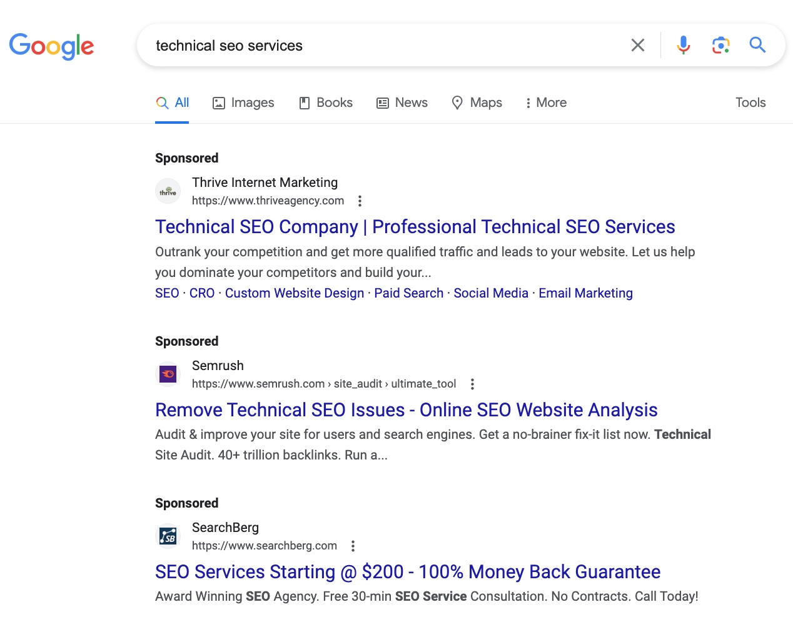Switch to the News tab

(x=402, y=103)
